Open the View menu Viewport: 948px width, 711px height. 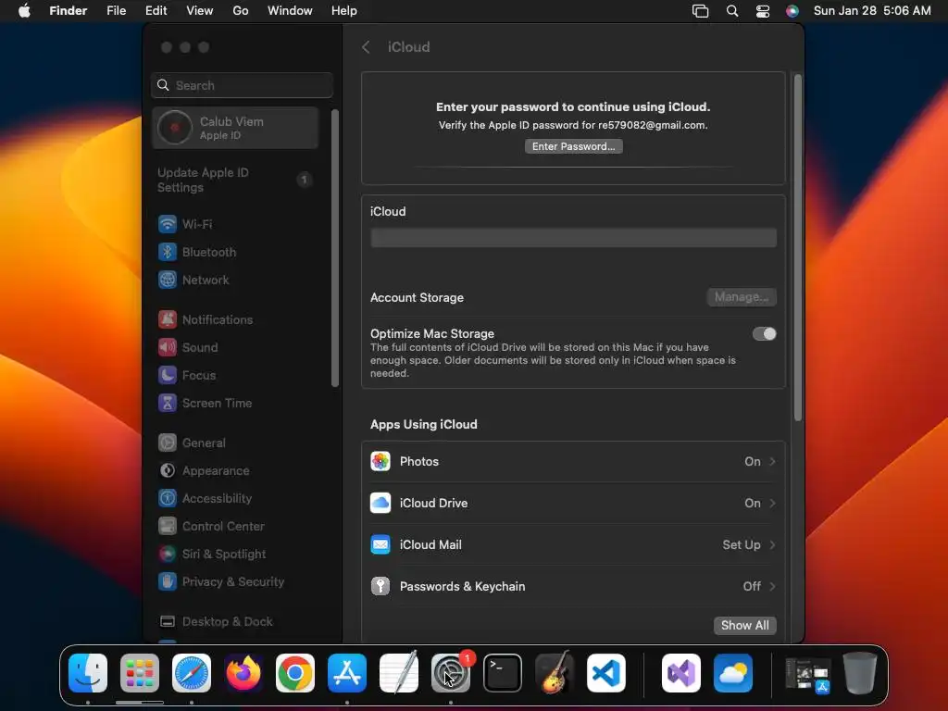tap(200, 11)
